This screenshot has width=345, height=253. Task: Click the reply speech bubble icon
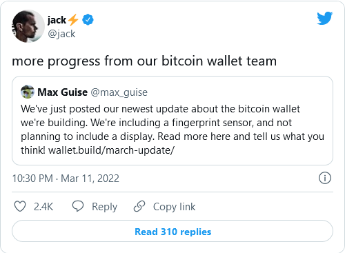point(78,206)
